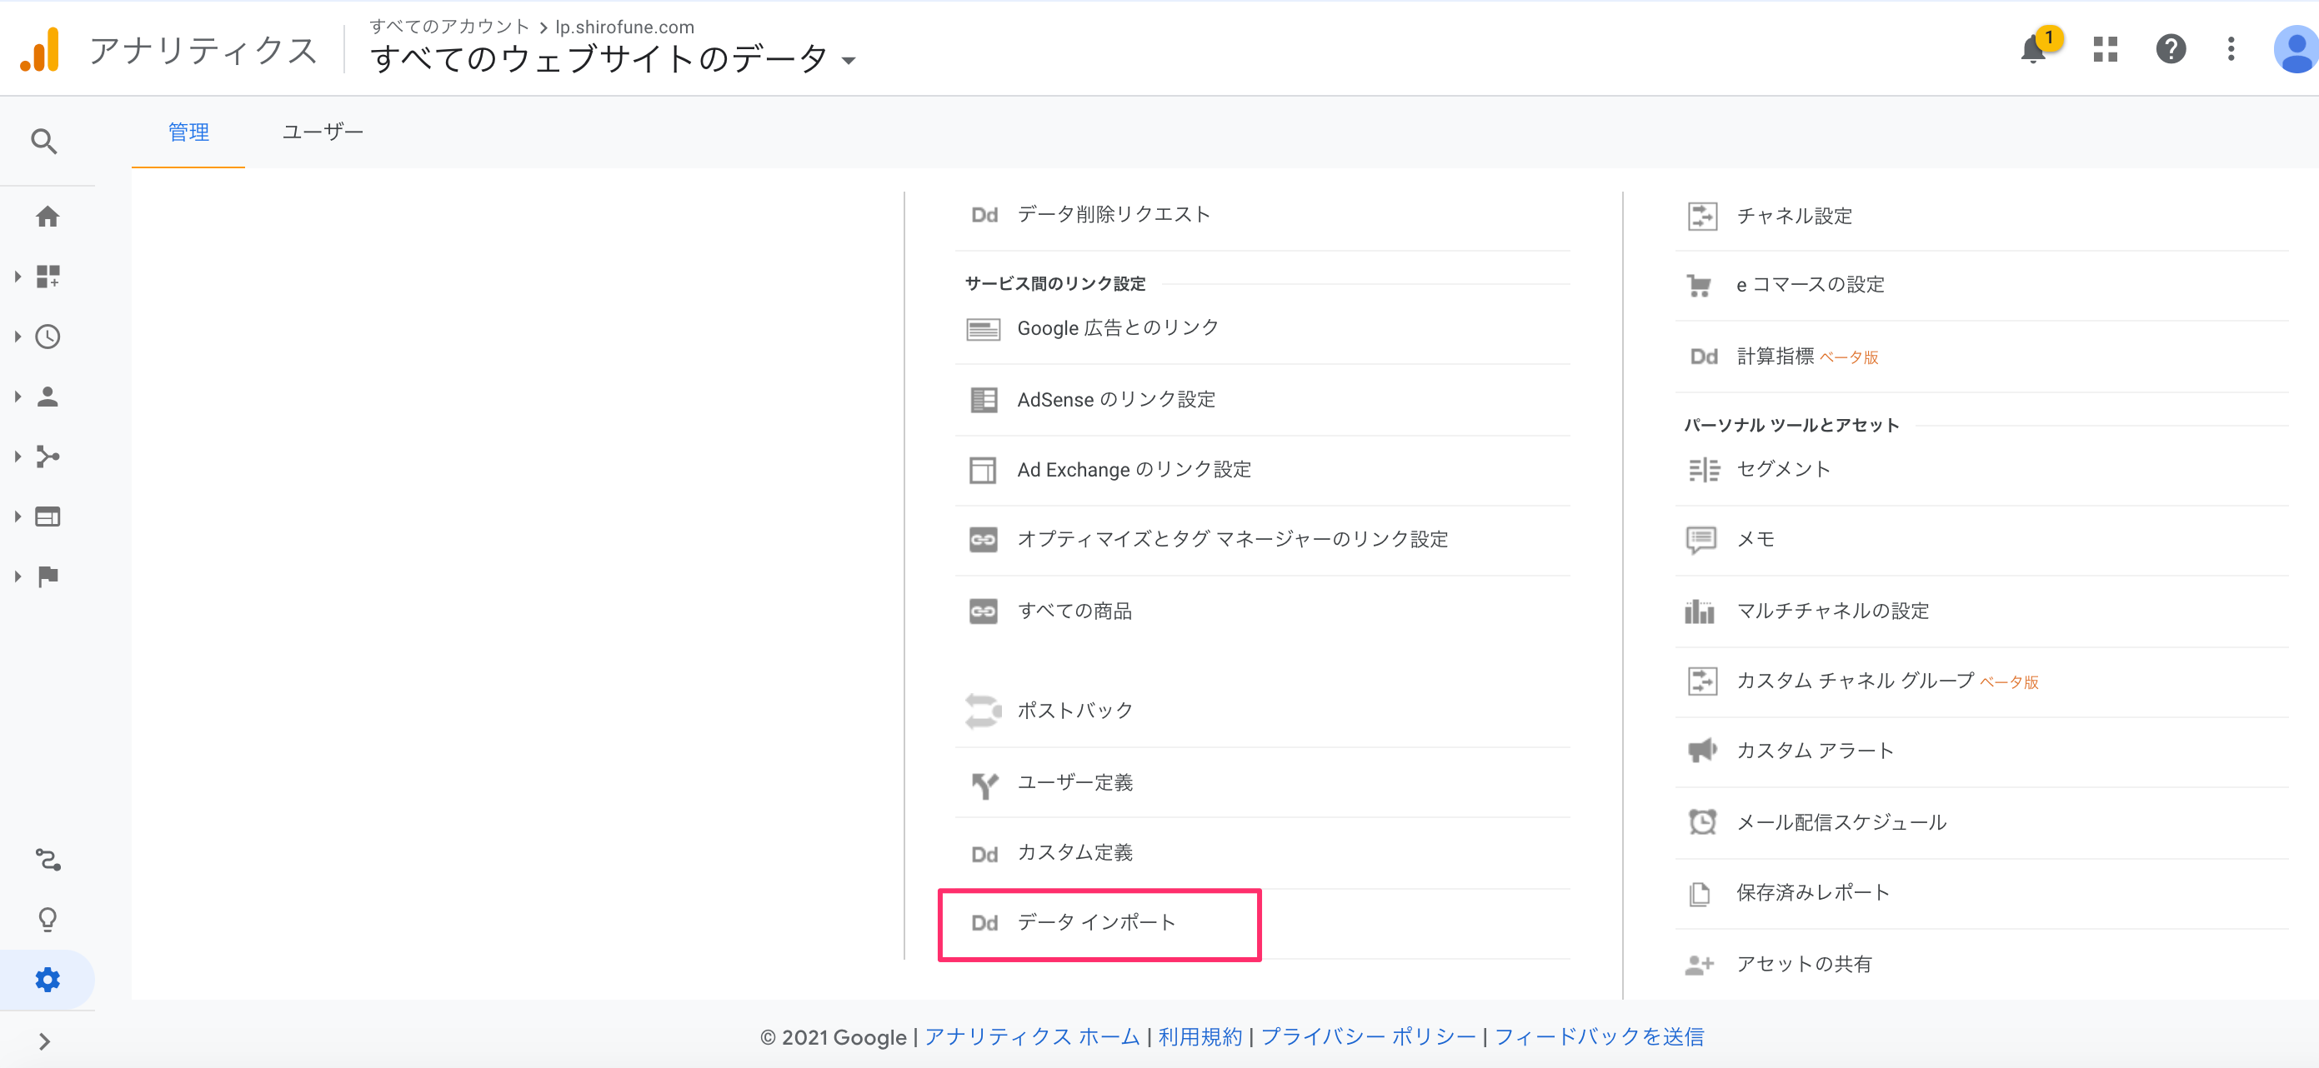The height and width of the screenshot is (1068, 2319).
Task: Open the help question mark icon
Action: [2171, 48]
